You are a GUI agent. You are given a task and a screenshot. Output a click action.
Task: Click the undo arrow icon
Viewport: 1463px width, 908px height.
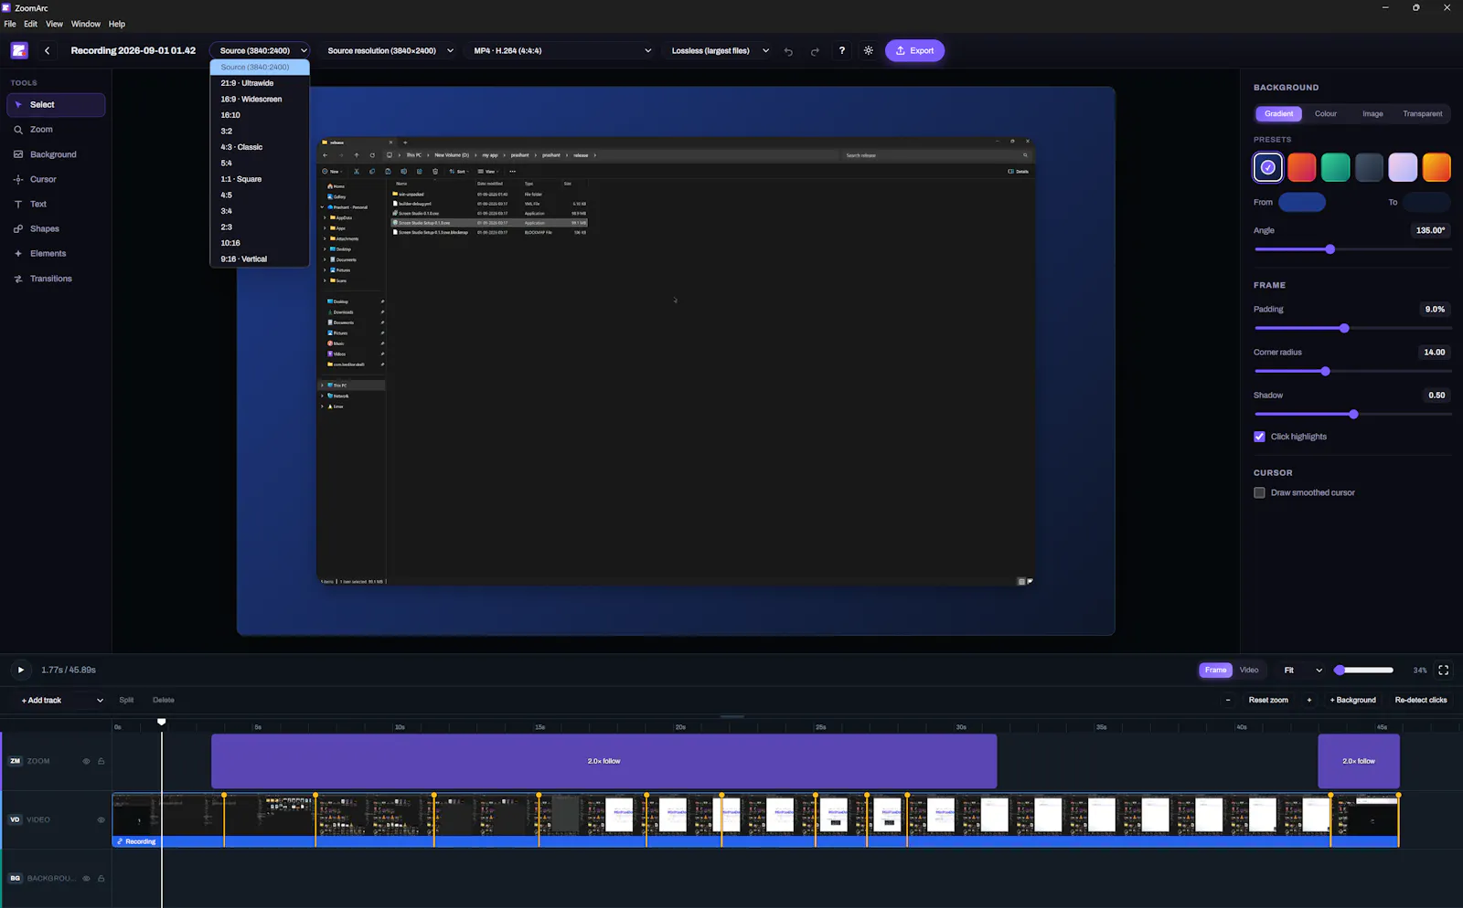click(788, 51)
